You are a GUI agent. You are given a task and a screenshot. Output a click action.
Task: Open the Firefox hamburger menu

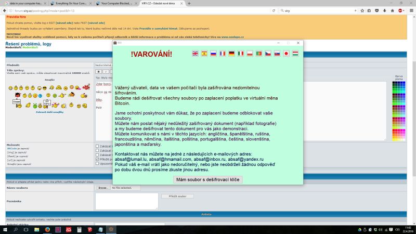(x=411, y=10)
